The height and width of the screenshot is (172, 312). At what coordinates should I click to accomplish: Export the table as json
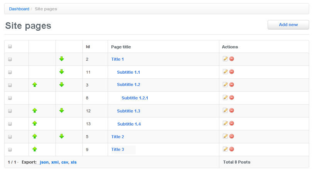point(44,162)
